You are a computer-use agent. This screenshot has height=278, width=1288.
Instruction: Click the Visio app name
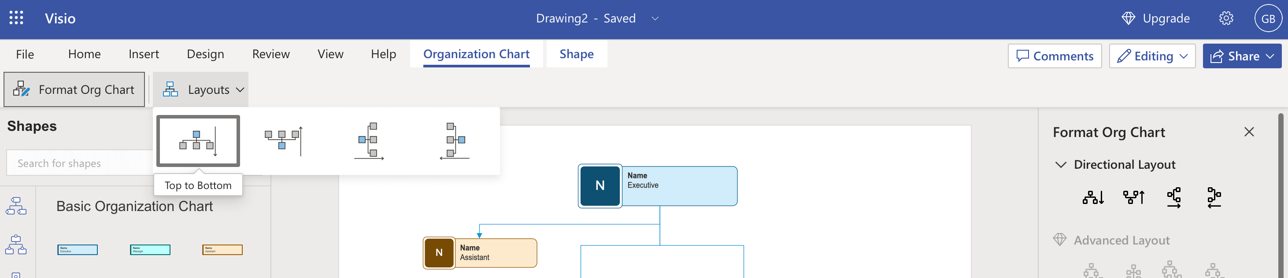60,19
